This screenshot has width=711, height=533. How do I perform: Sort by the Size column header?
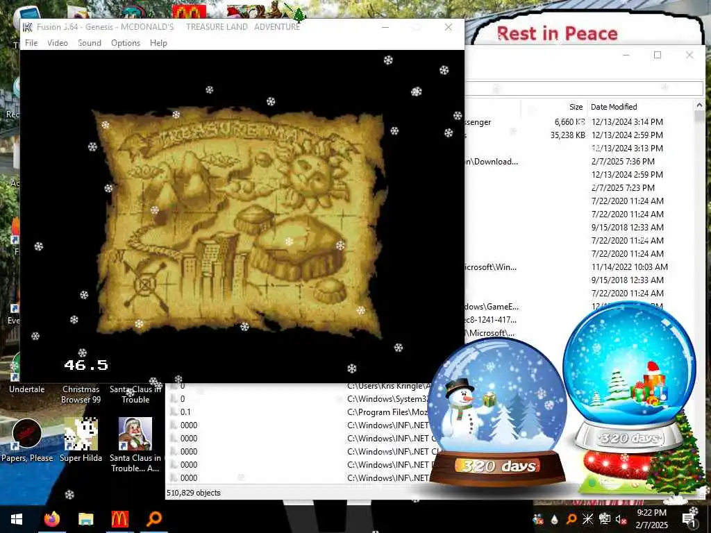pyautogui.click(x=576, y=107)
